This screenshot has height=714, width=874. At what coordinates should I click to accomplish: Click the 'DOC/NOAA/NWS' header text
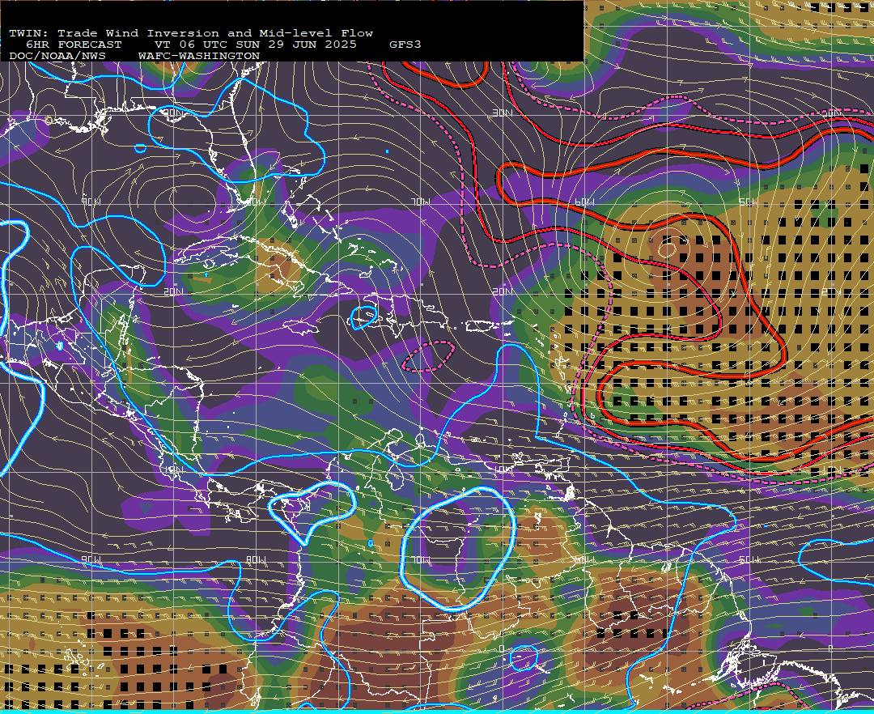click(x=57, y=57)
